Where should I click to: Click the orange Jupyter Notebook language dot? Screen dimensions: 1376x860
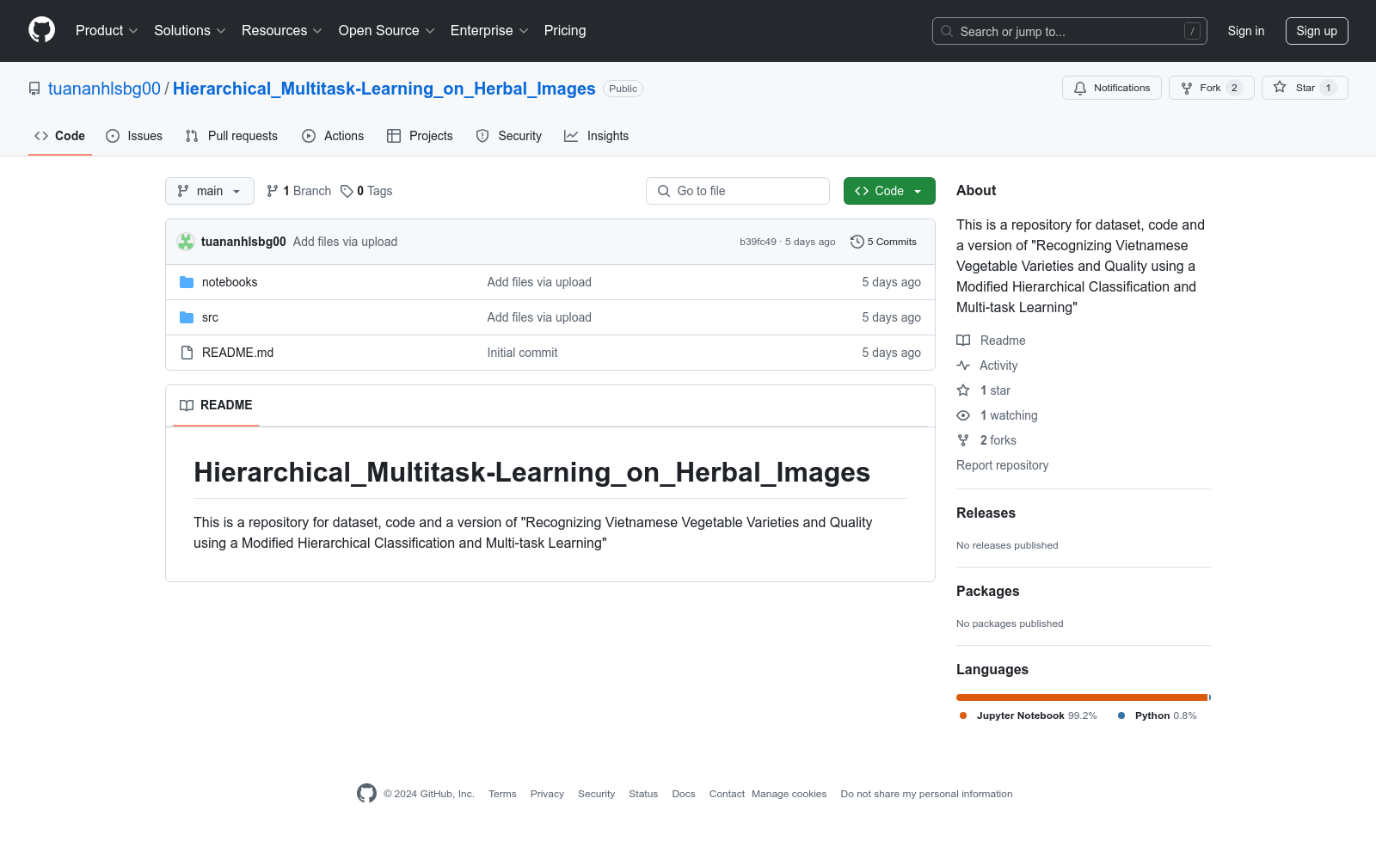(x=963, y=716)
